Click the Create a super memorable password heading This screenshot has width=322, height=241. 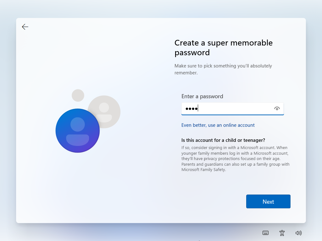[224, 48]
